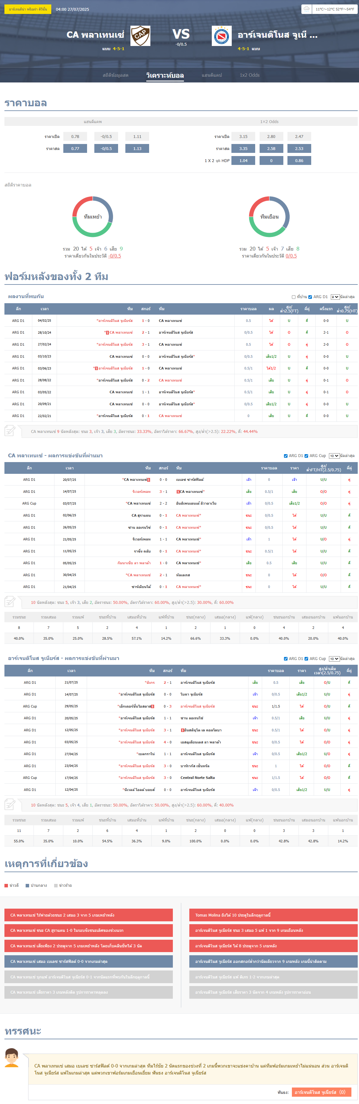Click the date 21/07/25 in อาร์เจนติโนส จูเนียร์ส results
359x1104 pixels.
[x=72, y=682]
